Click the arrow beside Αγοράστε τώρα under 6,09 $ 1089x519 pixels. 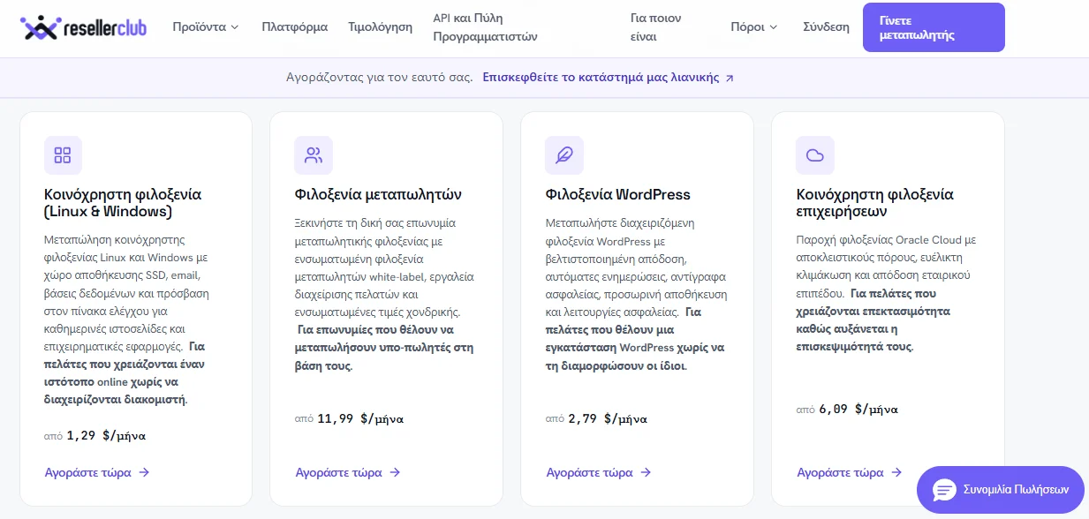pos(896,472)
